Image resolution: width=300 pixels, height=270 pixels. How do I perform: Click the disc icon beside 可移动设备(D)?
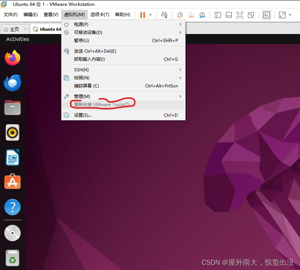[x=66, y=33]
